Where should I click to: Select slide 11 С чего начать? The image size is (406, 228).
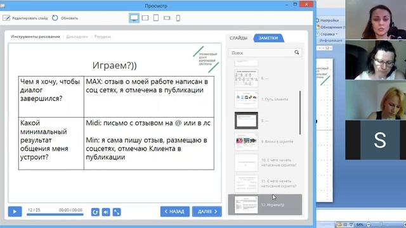click(265, 184)
